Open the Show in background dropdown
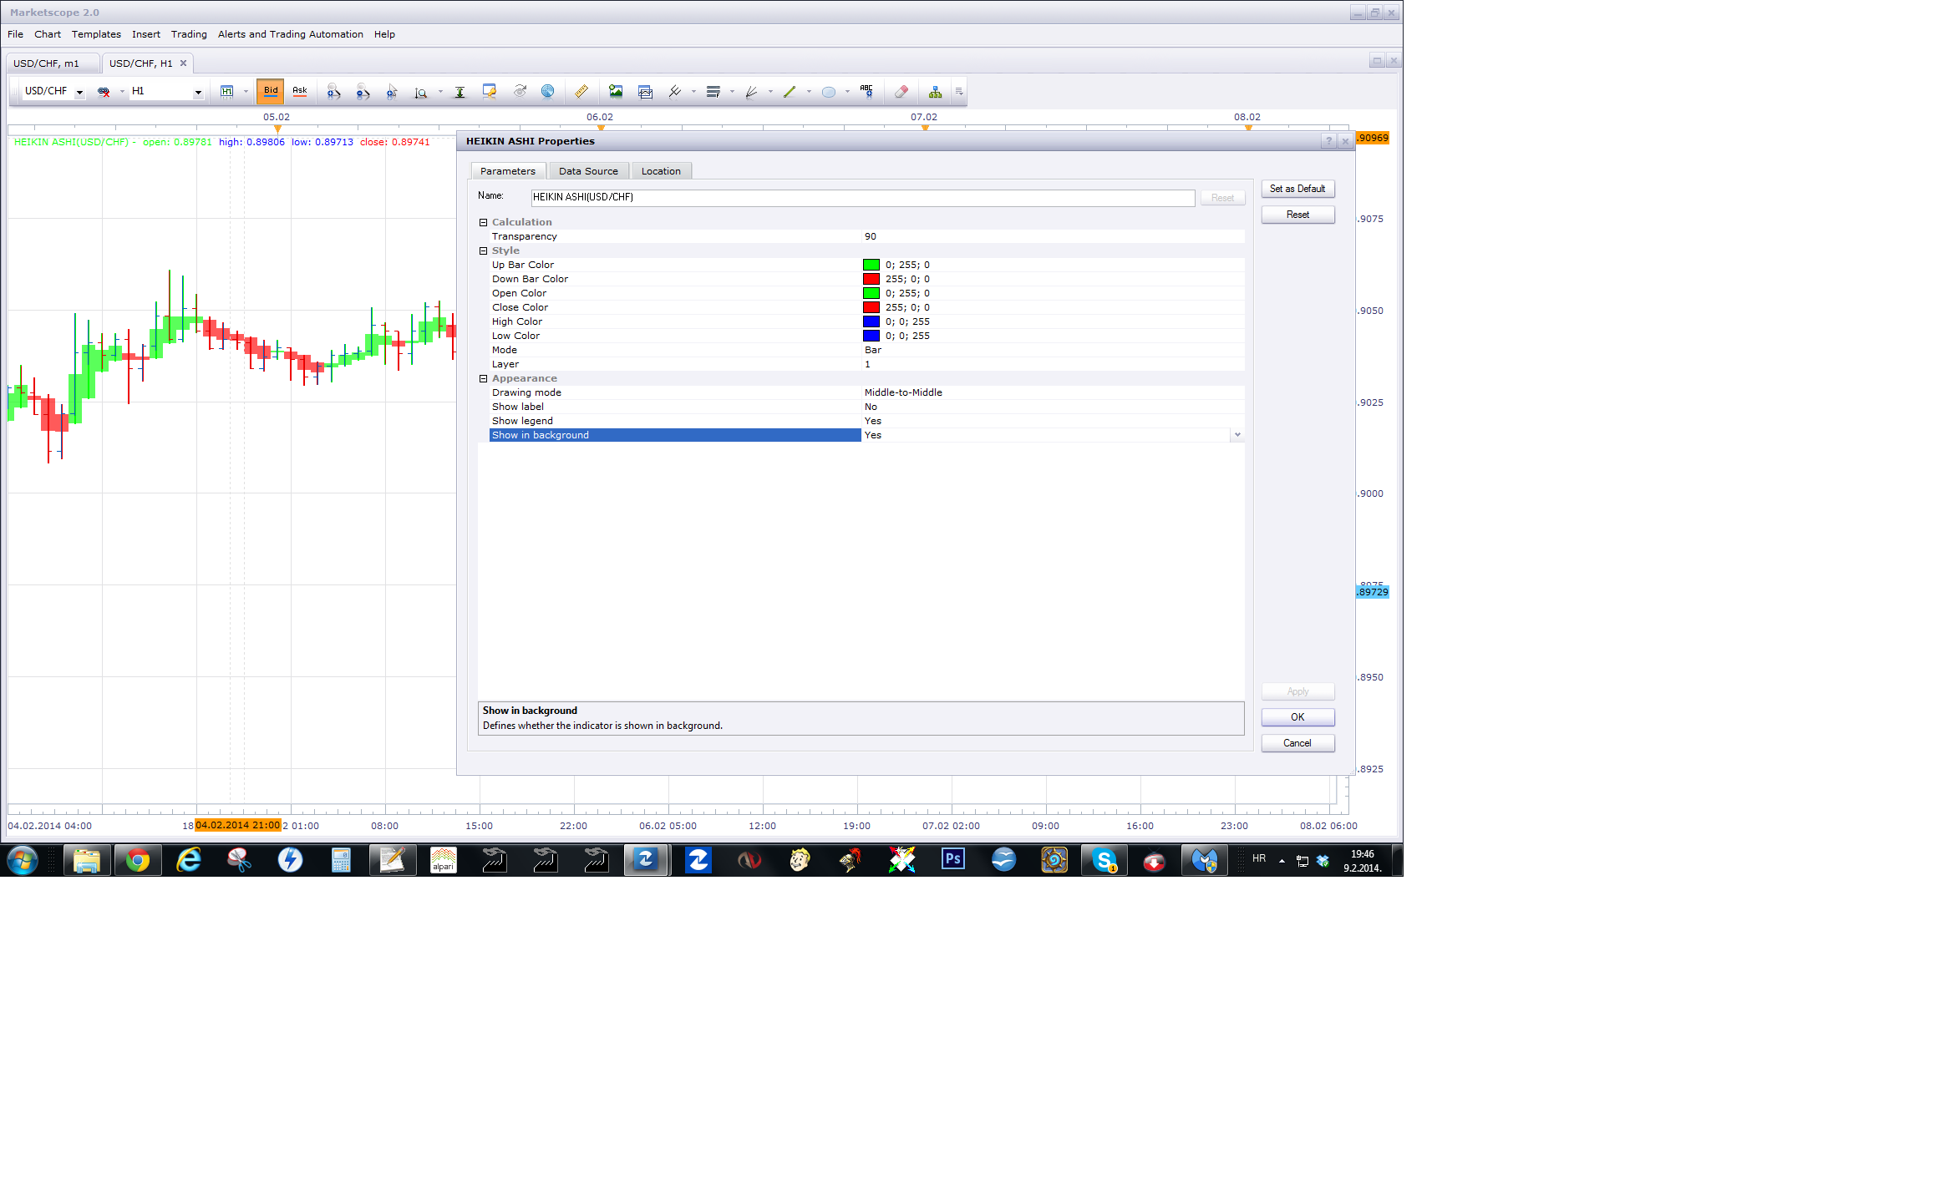Viewport: 1955px width, 1184px height. click(x=1237, y=435)
